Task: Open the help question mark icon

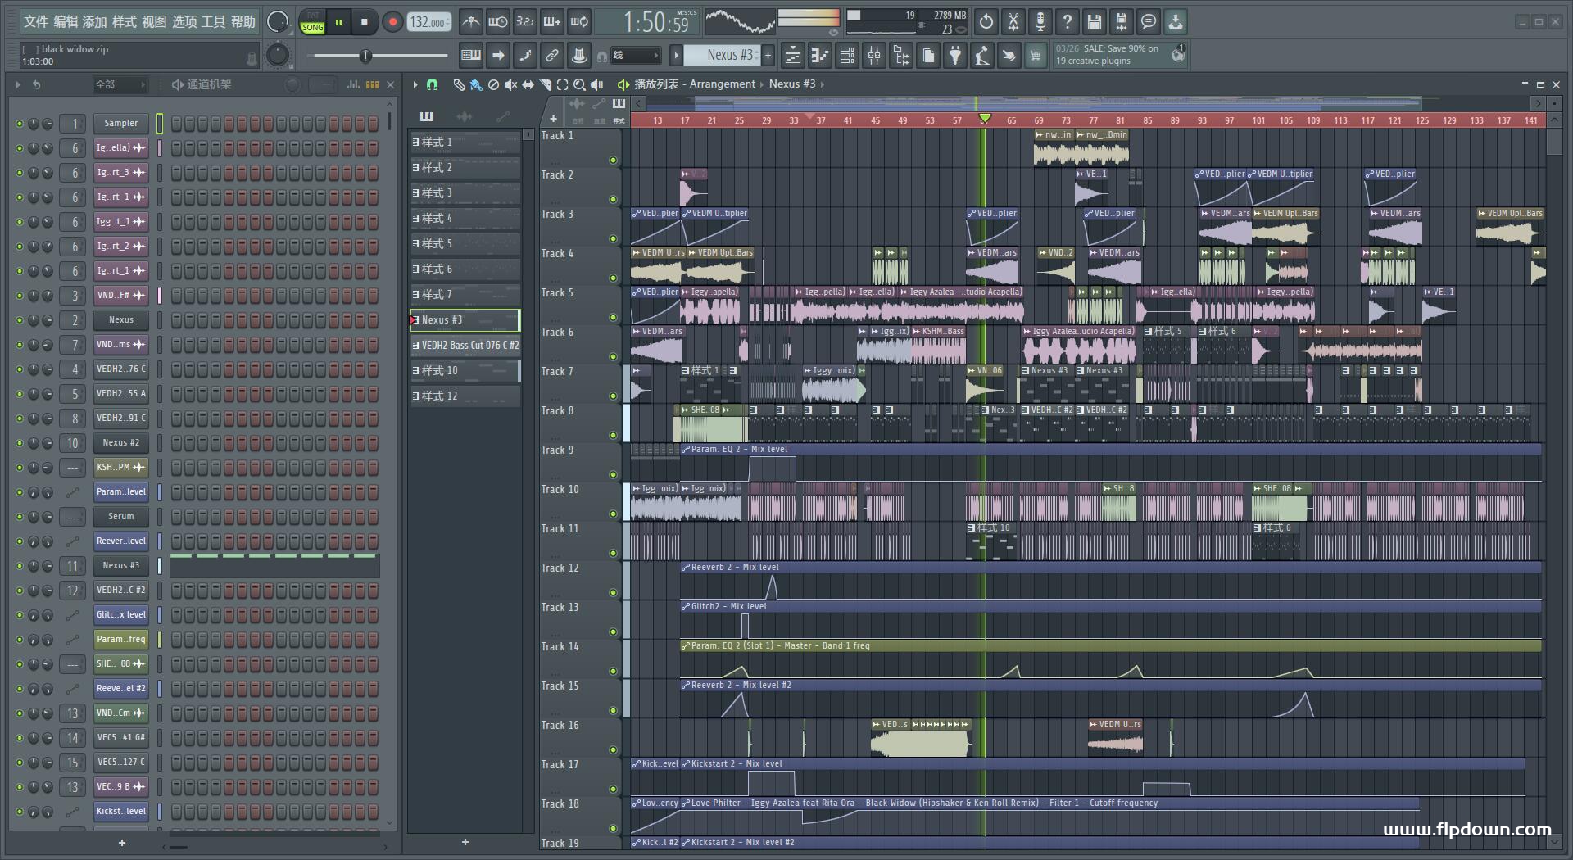Action: click(x=1068, y=22)
